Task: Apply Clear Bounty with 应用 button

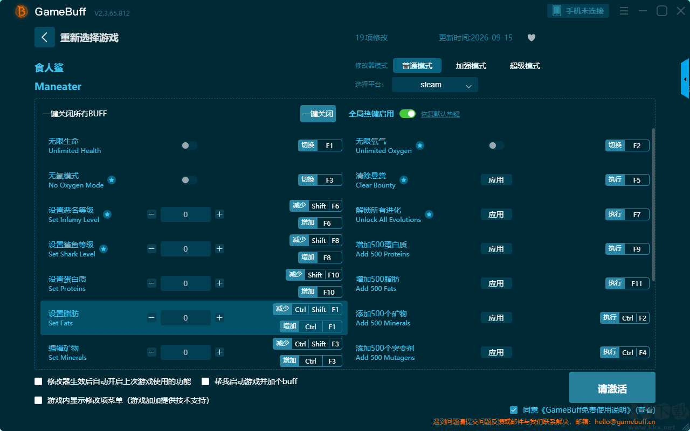Action: click(x=496, y=180)
